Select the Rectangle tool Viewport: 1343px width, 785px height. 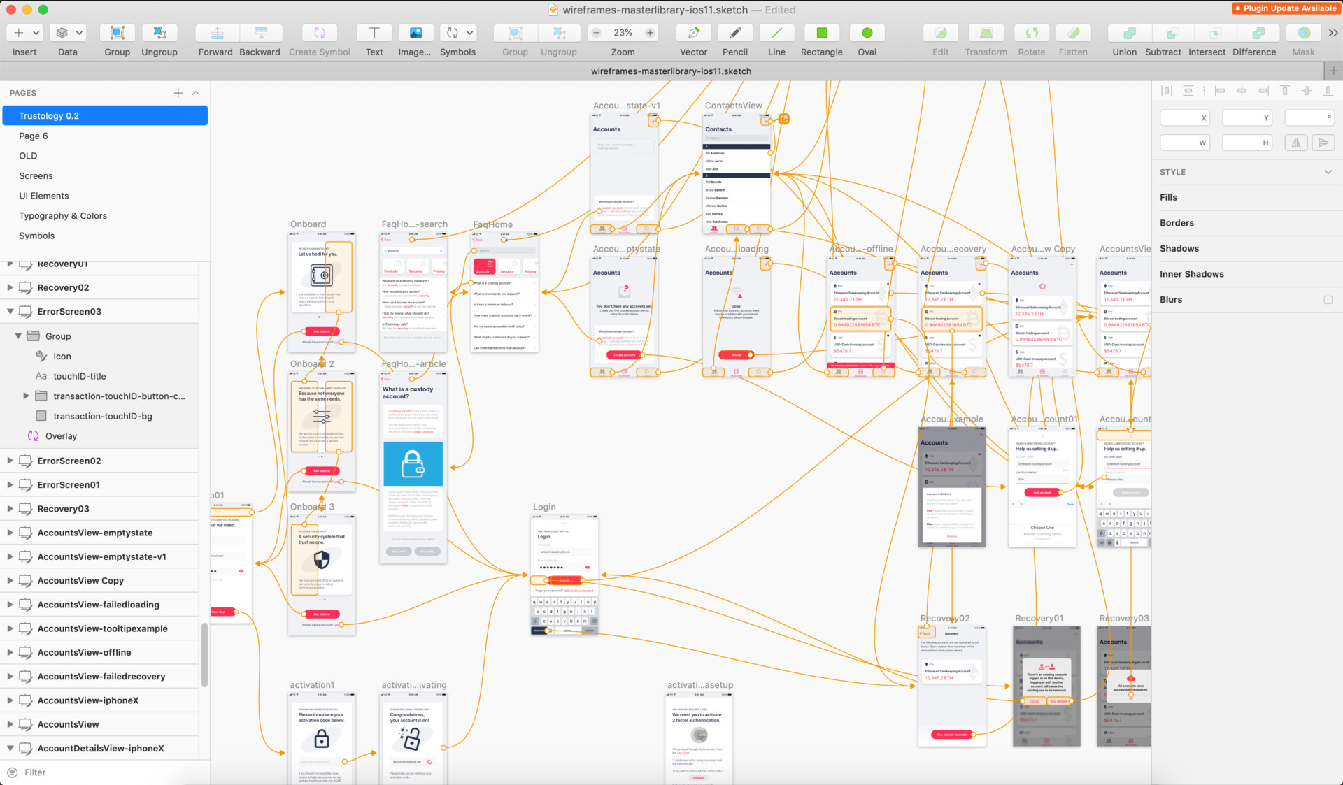coord(822,33)
